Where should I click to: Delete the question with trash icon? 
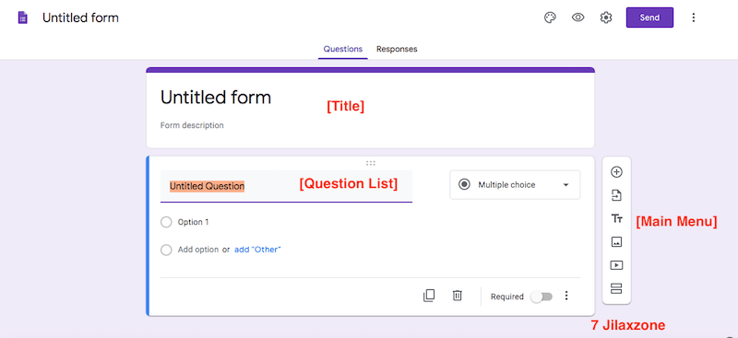457,296
